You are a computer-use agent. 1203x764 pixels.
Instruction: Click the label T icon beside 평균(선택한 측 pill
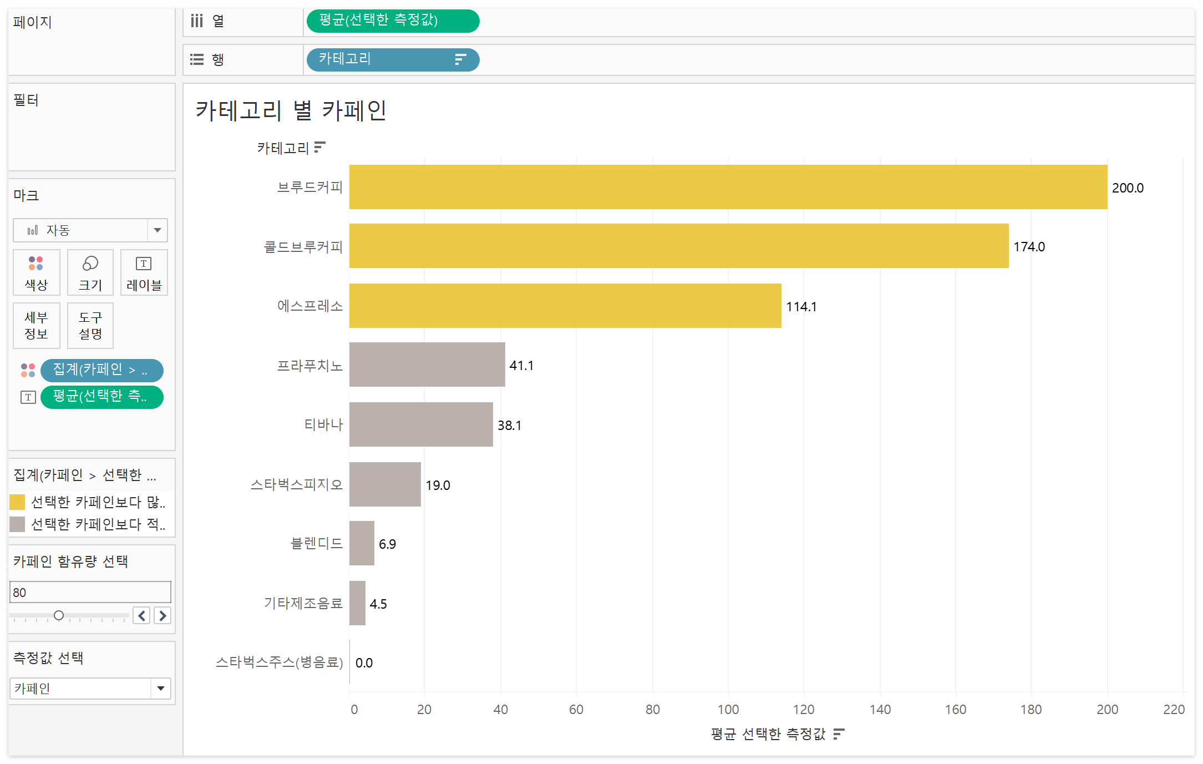[x=28, y=397]
